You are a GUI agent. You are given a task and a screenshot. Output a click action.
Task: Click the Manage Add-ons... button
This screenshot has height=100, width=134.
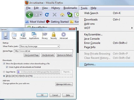click(64, 84)
